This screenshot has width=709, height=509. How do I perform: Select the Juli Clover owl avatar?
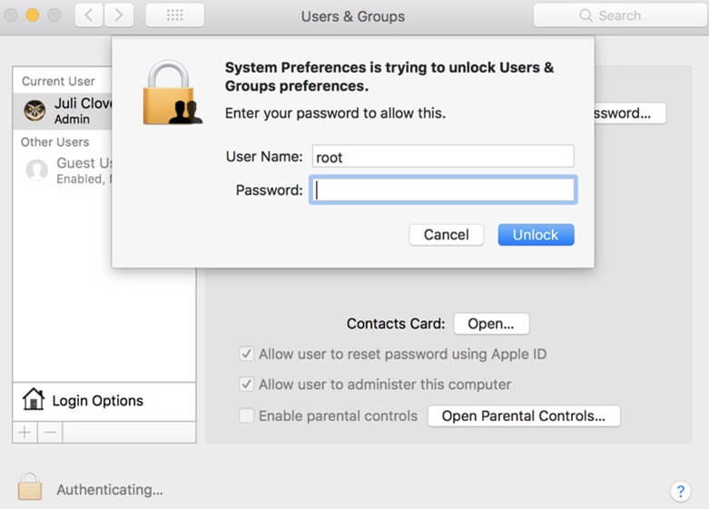pos(34,111)
